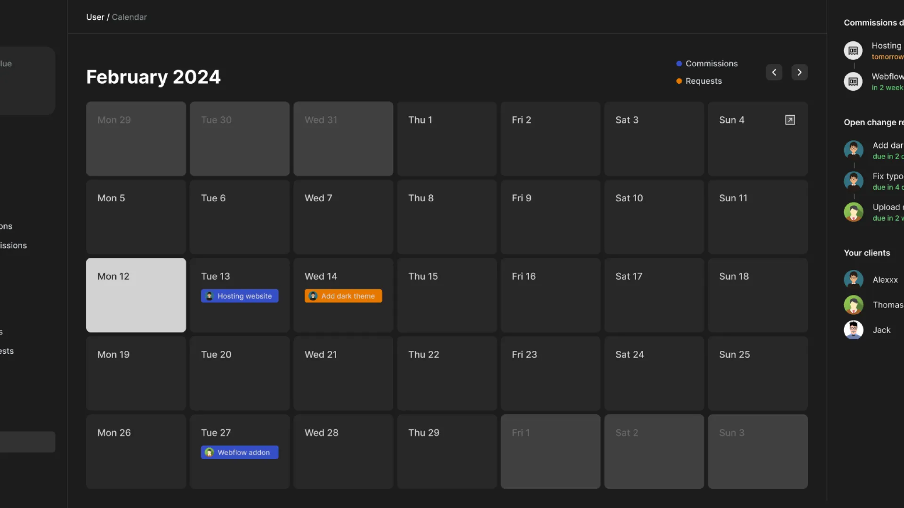Go to previous month with left chevron
Screen dimensions: 904x508
(774, 72)
